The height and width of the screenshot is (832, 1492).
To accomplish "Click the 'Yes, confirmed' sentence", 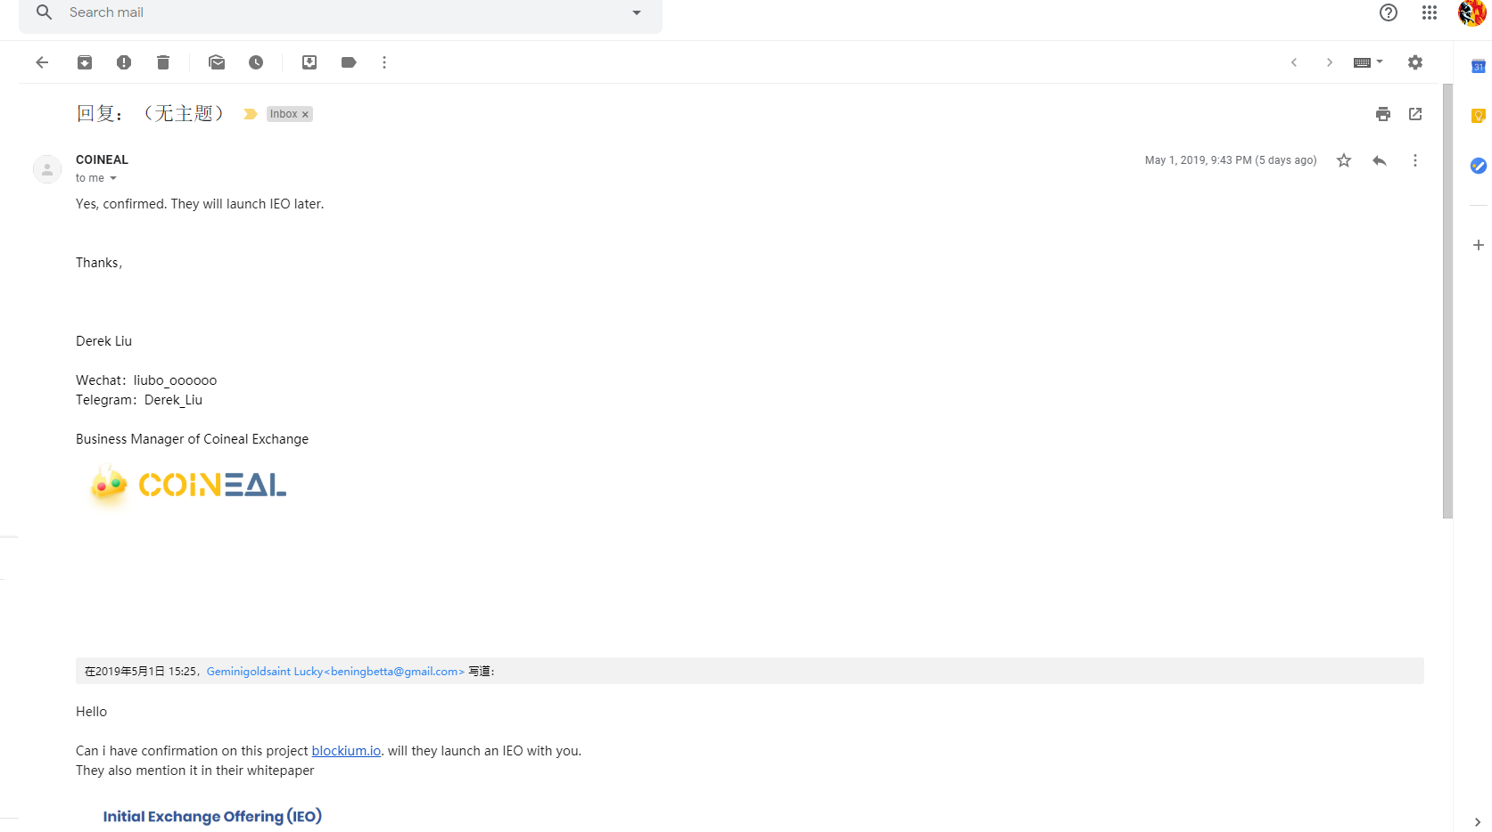I will (x=200, y=204).
